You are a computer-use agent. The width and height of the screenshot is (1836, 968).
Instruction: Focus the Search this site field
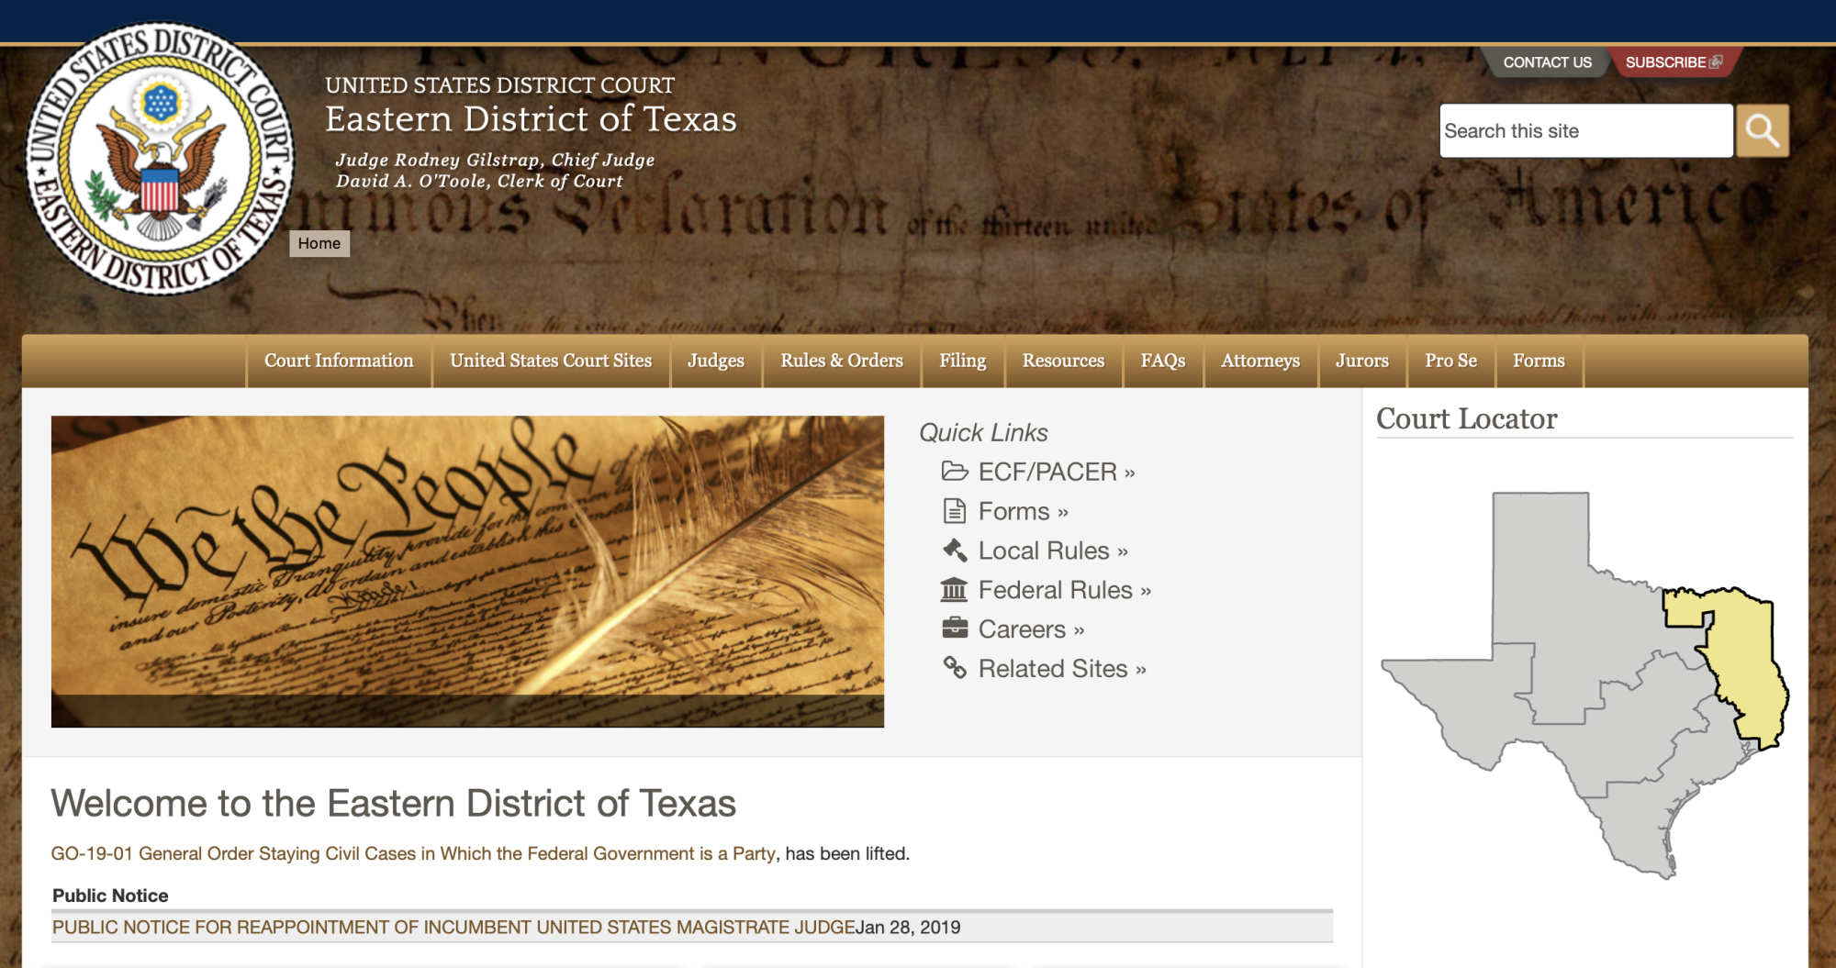pos(1586,130)
